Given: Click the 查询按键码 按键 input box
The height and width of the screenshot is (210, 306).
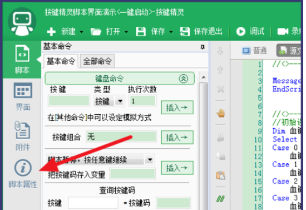Looking at the screenshot, I should click(x=93, y=203).
